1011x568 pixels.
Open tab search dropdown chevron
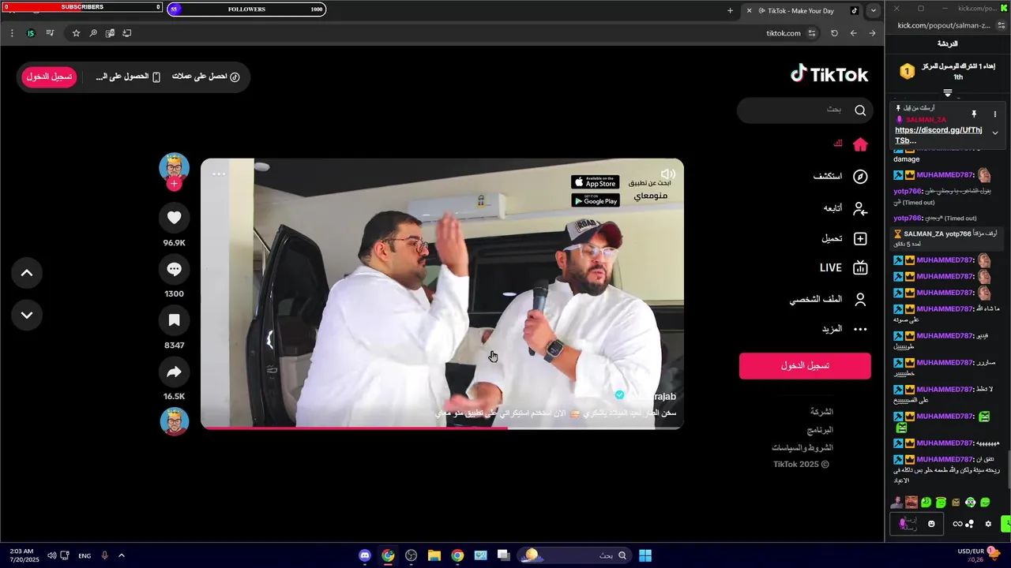tap(873, 10)
